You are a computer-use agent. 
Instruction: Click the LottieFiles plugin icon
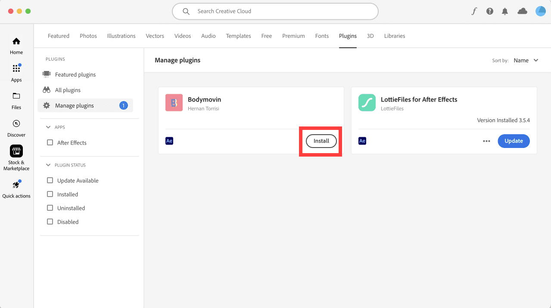367,103
